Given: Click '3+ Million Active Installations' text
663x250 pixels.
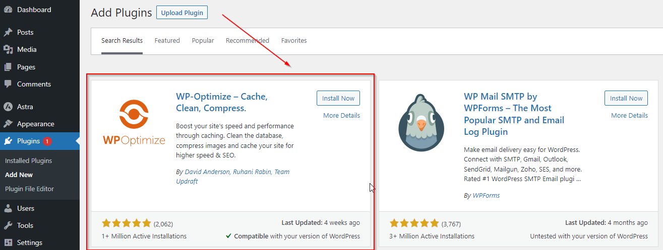Looking at the screenshot, I should [x=432, y=236].
